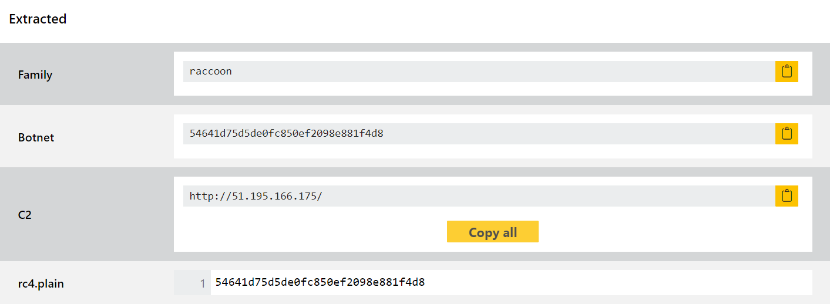
Task: Click the Extracted section heading
Action: coord(38,19)
